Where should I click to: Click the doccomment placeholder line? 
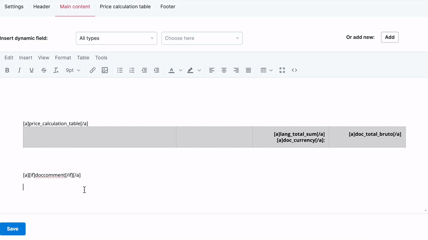(x=52, y=175)
